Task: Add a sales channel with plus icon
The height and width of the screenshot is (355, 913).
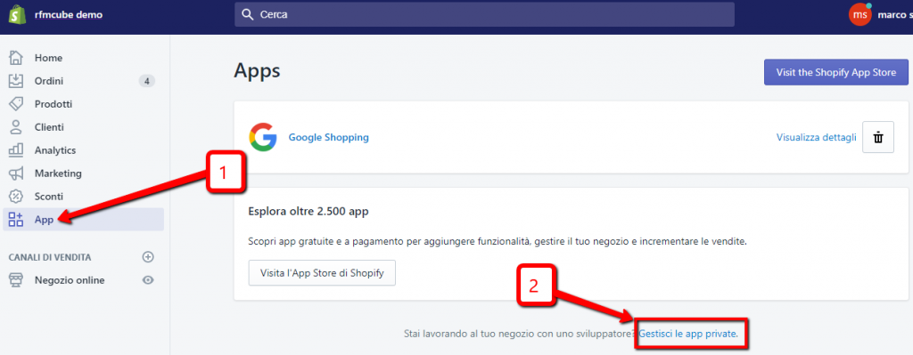Action: pyautogui.click(x=148, y=257)
